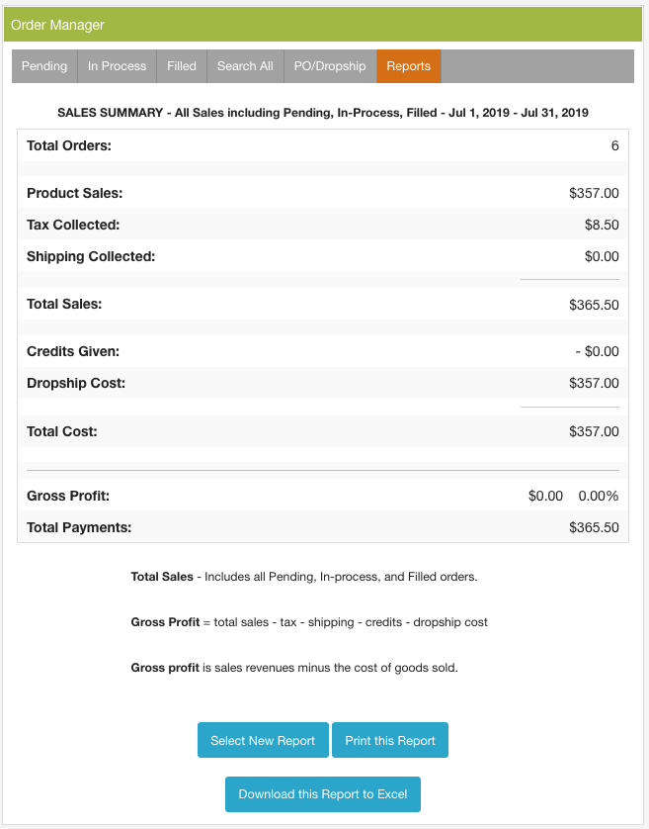Click the Select New Report button
The height and width of the screenshot is (829, 649).
coord(263,740)
